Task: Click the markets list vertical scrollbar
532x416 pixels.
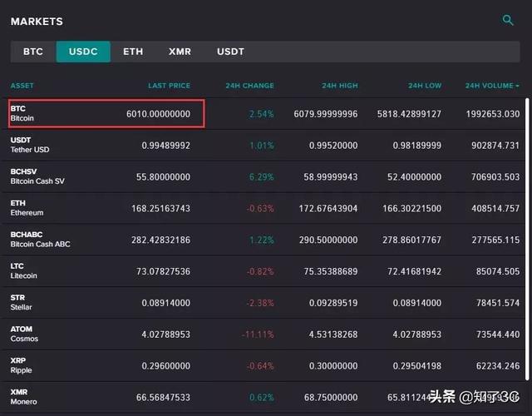Action: (x=527, y=240)
